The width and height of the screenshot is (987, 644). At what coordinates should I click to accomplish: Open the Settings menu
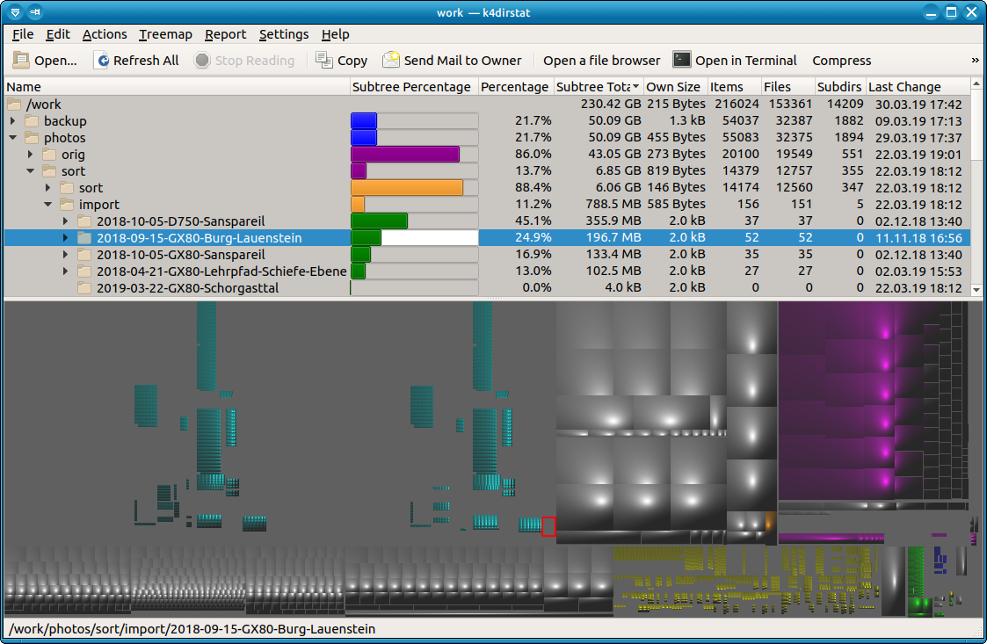pyautogui.click(x=284, y=34)
